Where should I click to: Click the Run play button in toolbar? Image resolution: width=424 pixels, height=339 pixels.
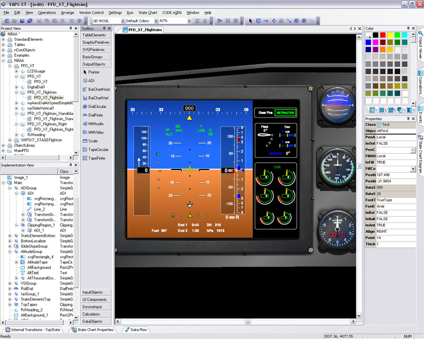(220, 21)
